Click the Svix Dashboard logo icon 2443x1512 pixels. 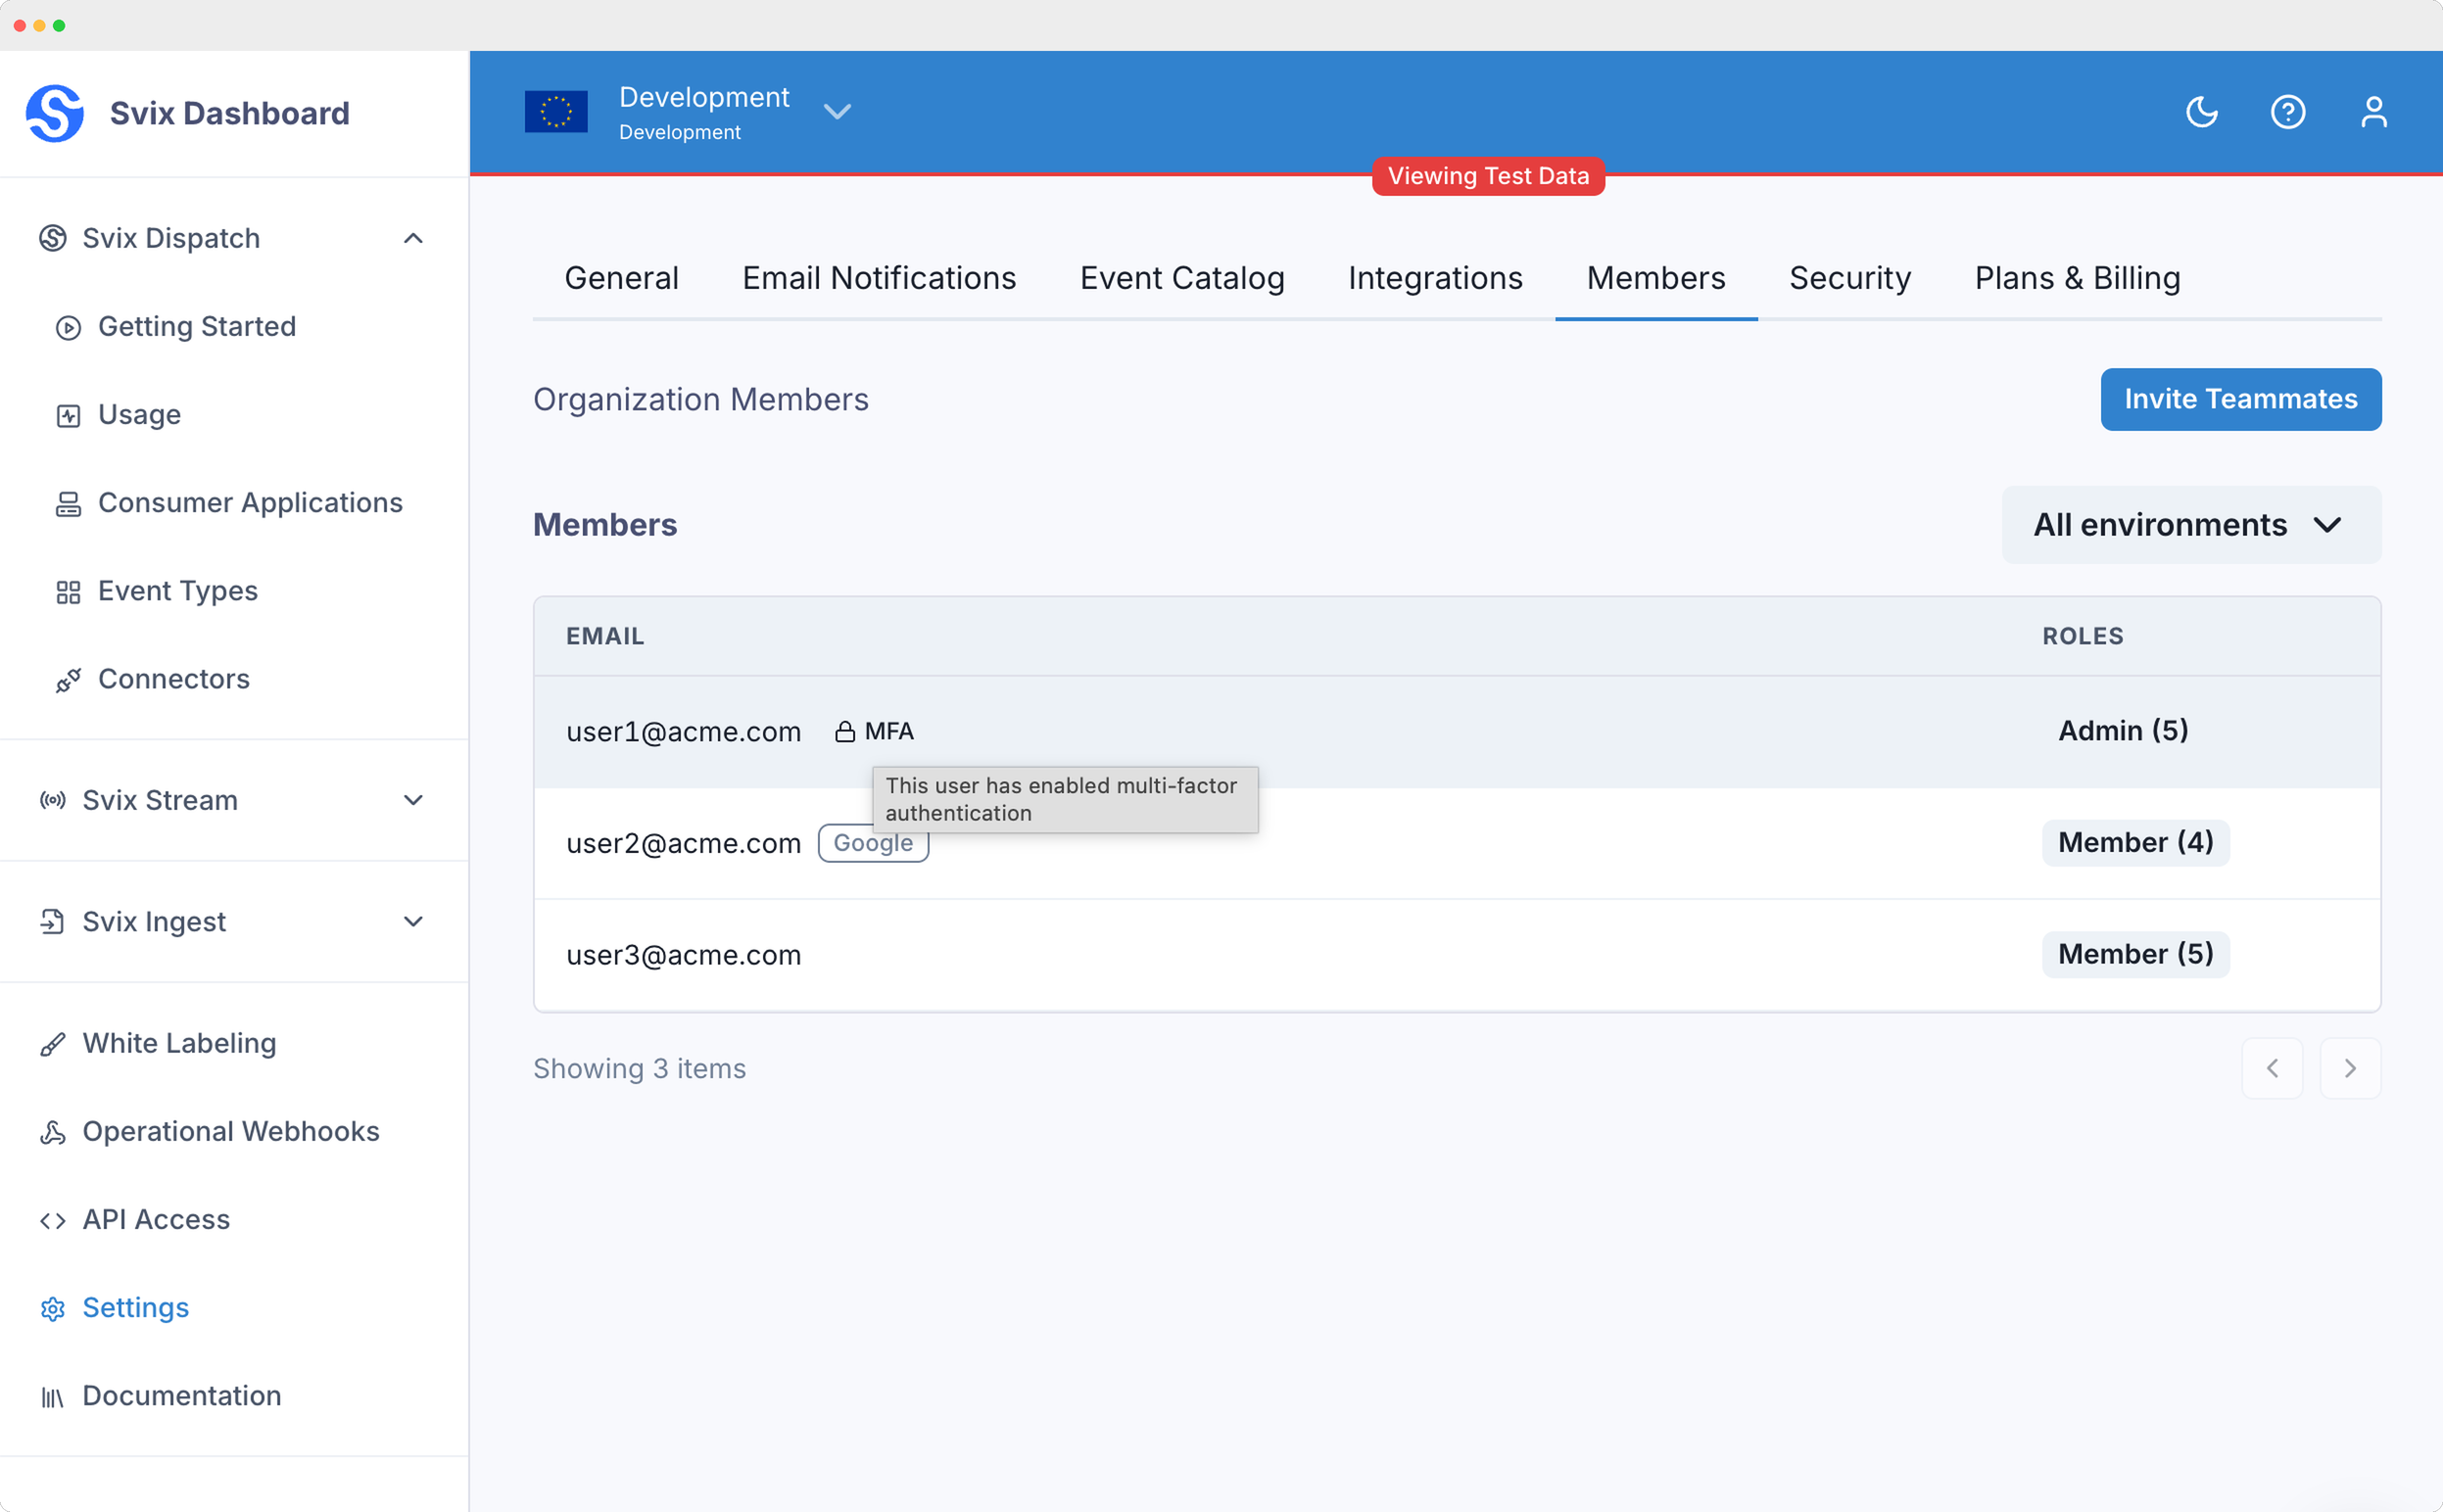pyautogui.click(x=55, y=112)
